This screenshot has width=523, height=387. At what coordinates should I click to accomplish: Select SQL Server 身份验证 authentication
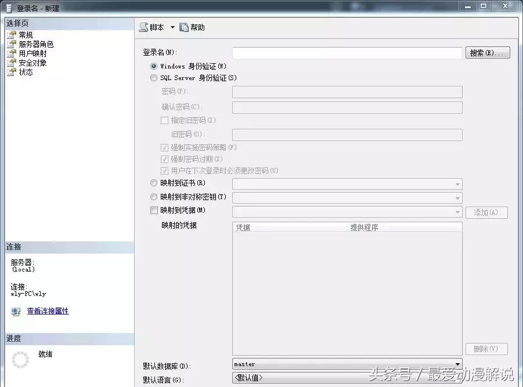click(154, 78)
